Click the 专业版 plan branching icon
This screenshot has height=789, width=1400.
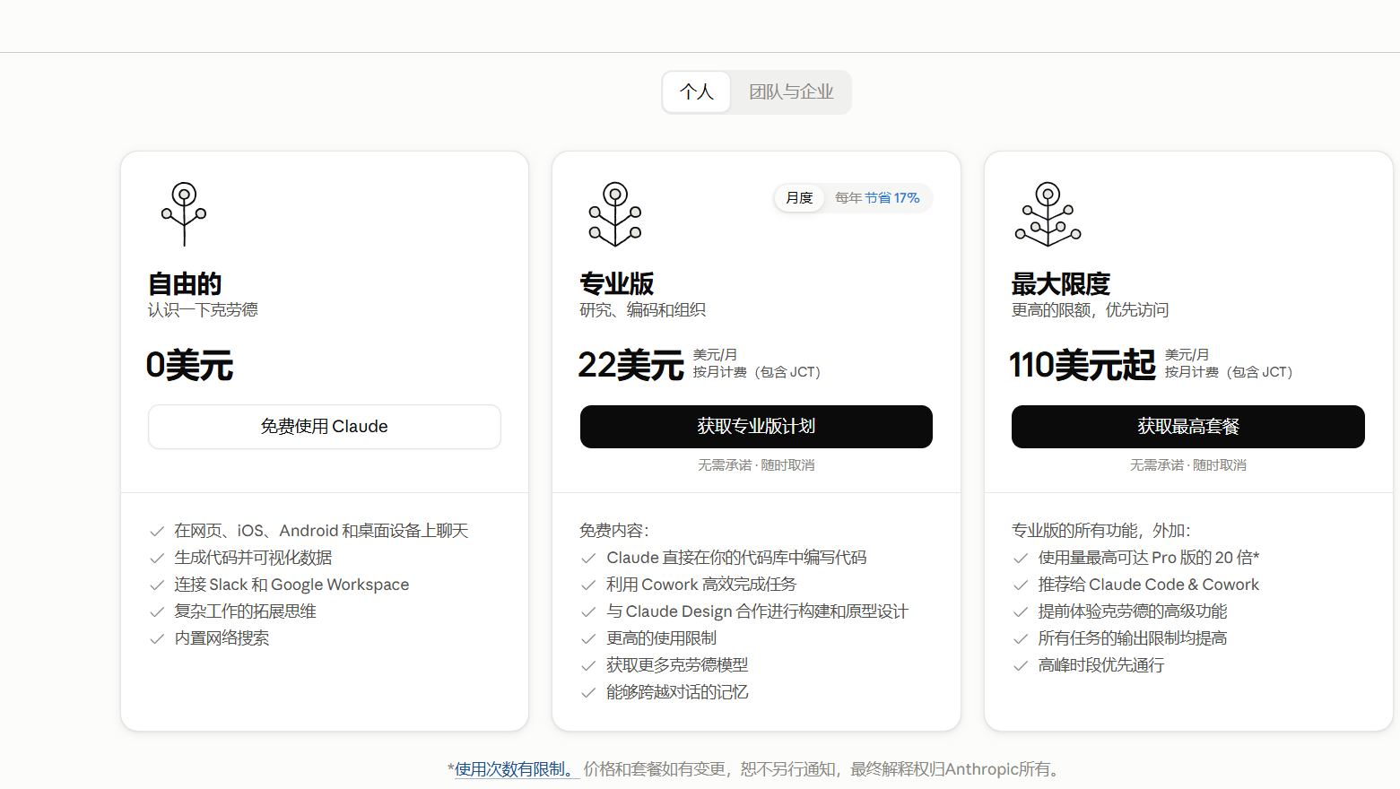click(x=615, y=214)
